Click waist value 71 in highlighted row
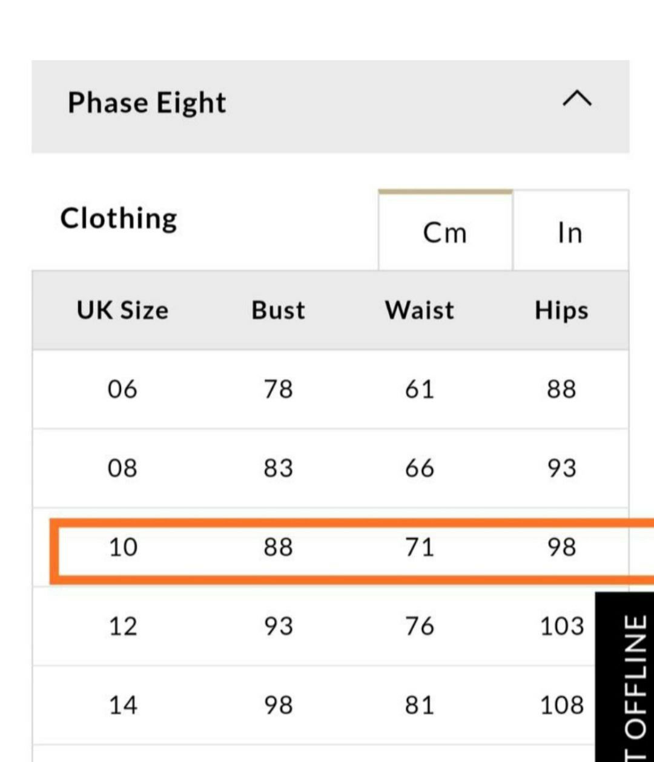Viewport: 654px width, 762px height. click(420, 547)
